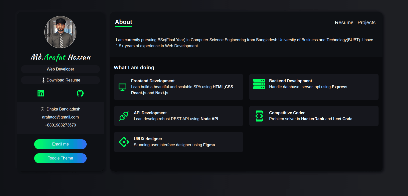Screen dimensions: 408x196
Task: Download the resume file
Action: 63,80
